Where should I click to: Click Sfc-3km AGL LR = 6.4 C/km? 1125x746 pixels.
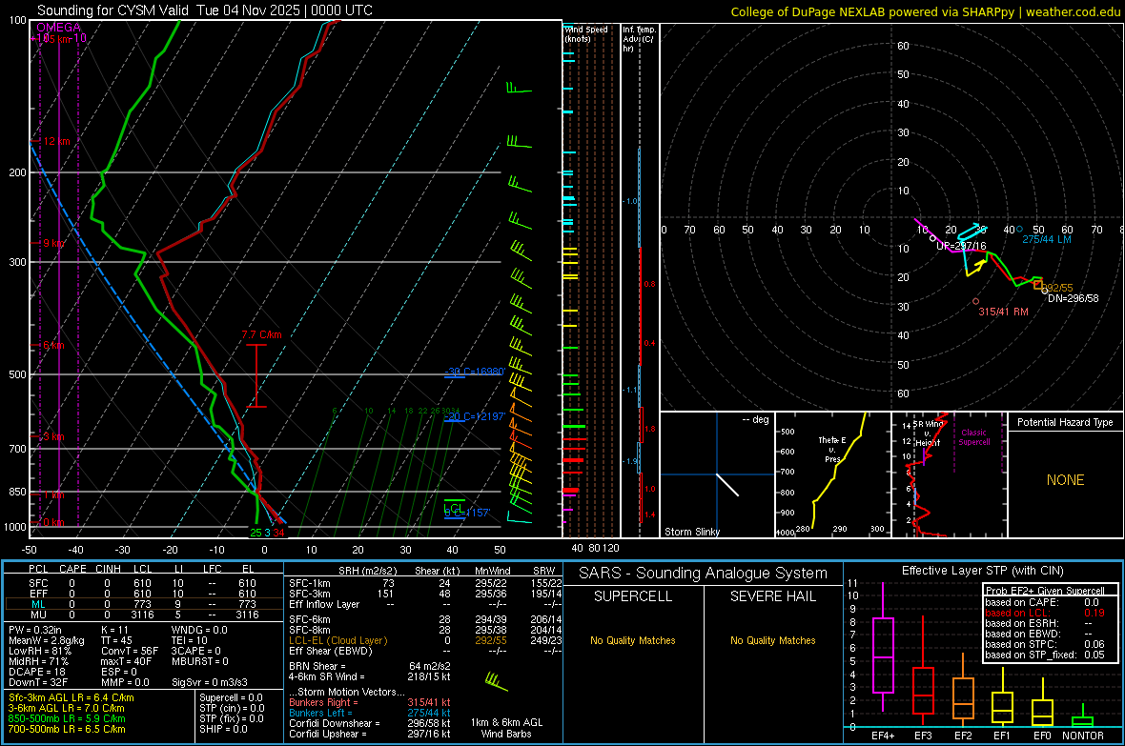(72, 697)
